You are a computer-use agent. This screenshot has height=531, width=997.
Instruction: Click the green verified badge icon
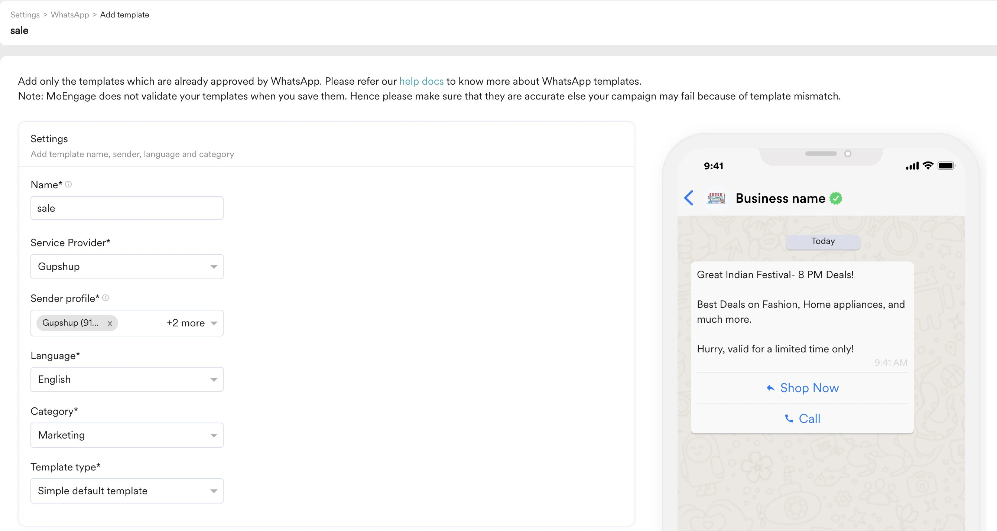(836, 198)
